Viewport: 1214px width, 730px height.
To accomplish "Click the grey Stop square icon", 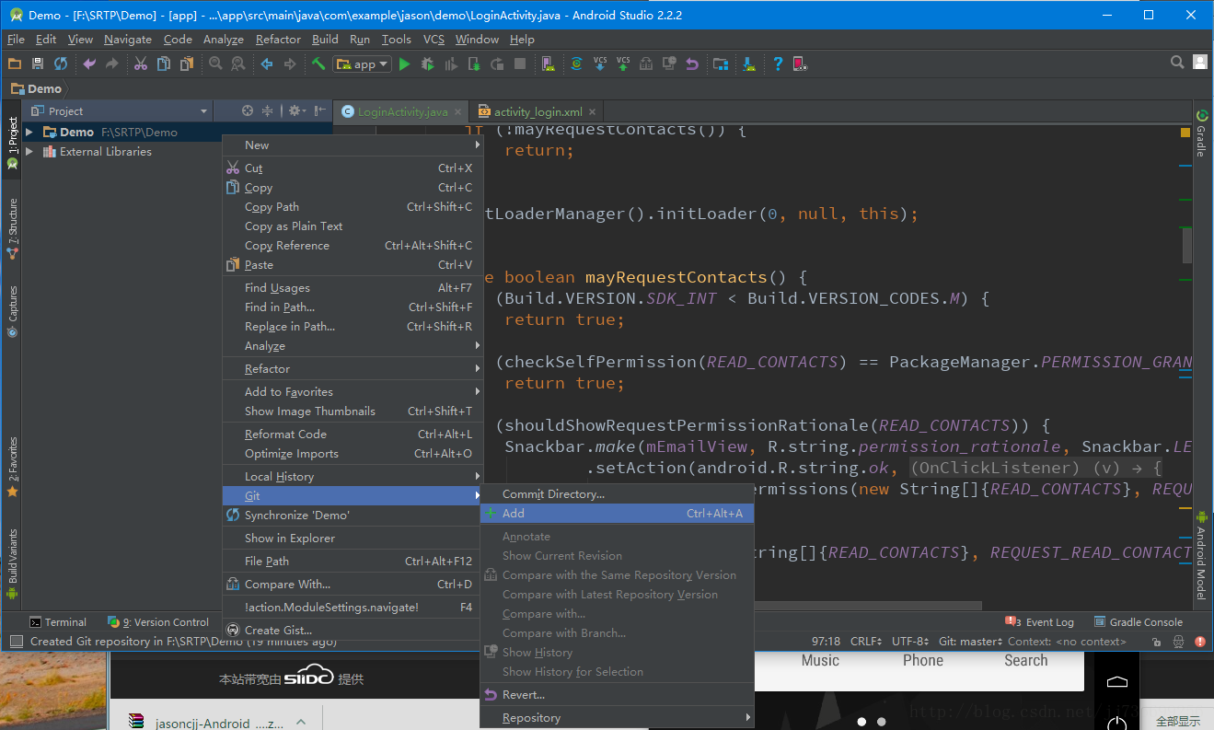I will tap(520, 64).
